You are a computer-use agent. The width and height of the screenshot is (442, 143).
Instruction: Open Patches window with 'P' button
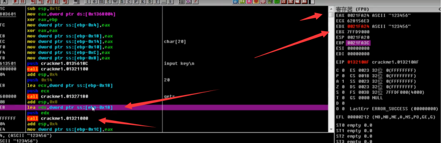click(136, 2)
